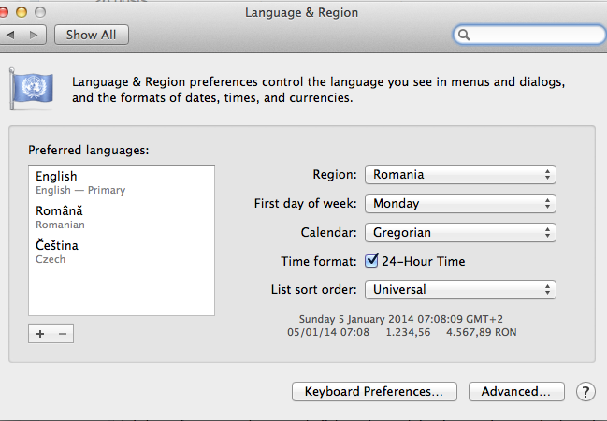Click the Show All button
607x421 pixels.
(92, 35)
